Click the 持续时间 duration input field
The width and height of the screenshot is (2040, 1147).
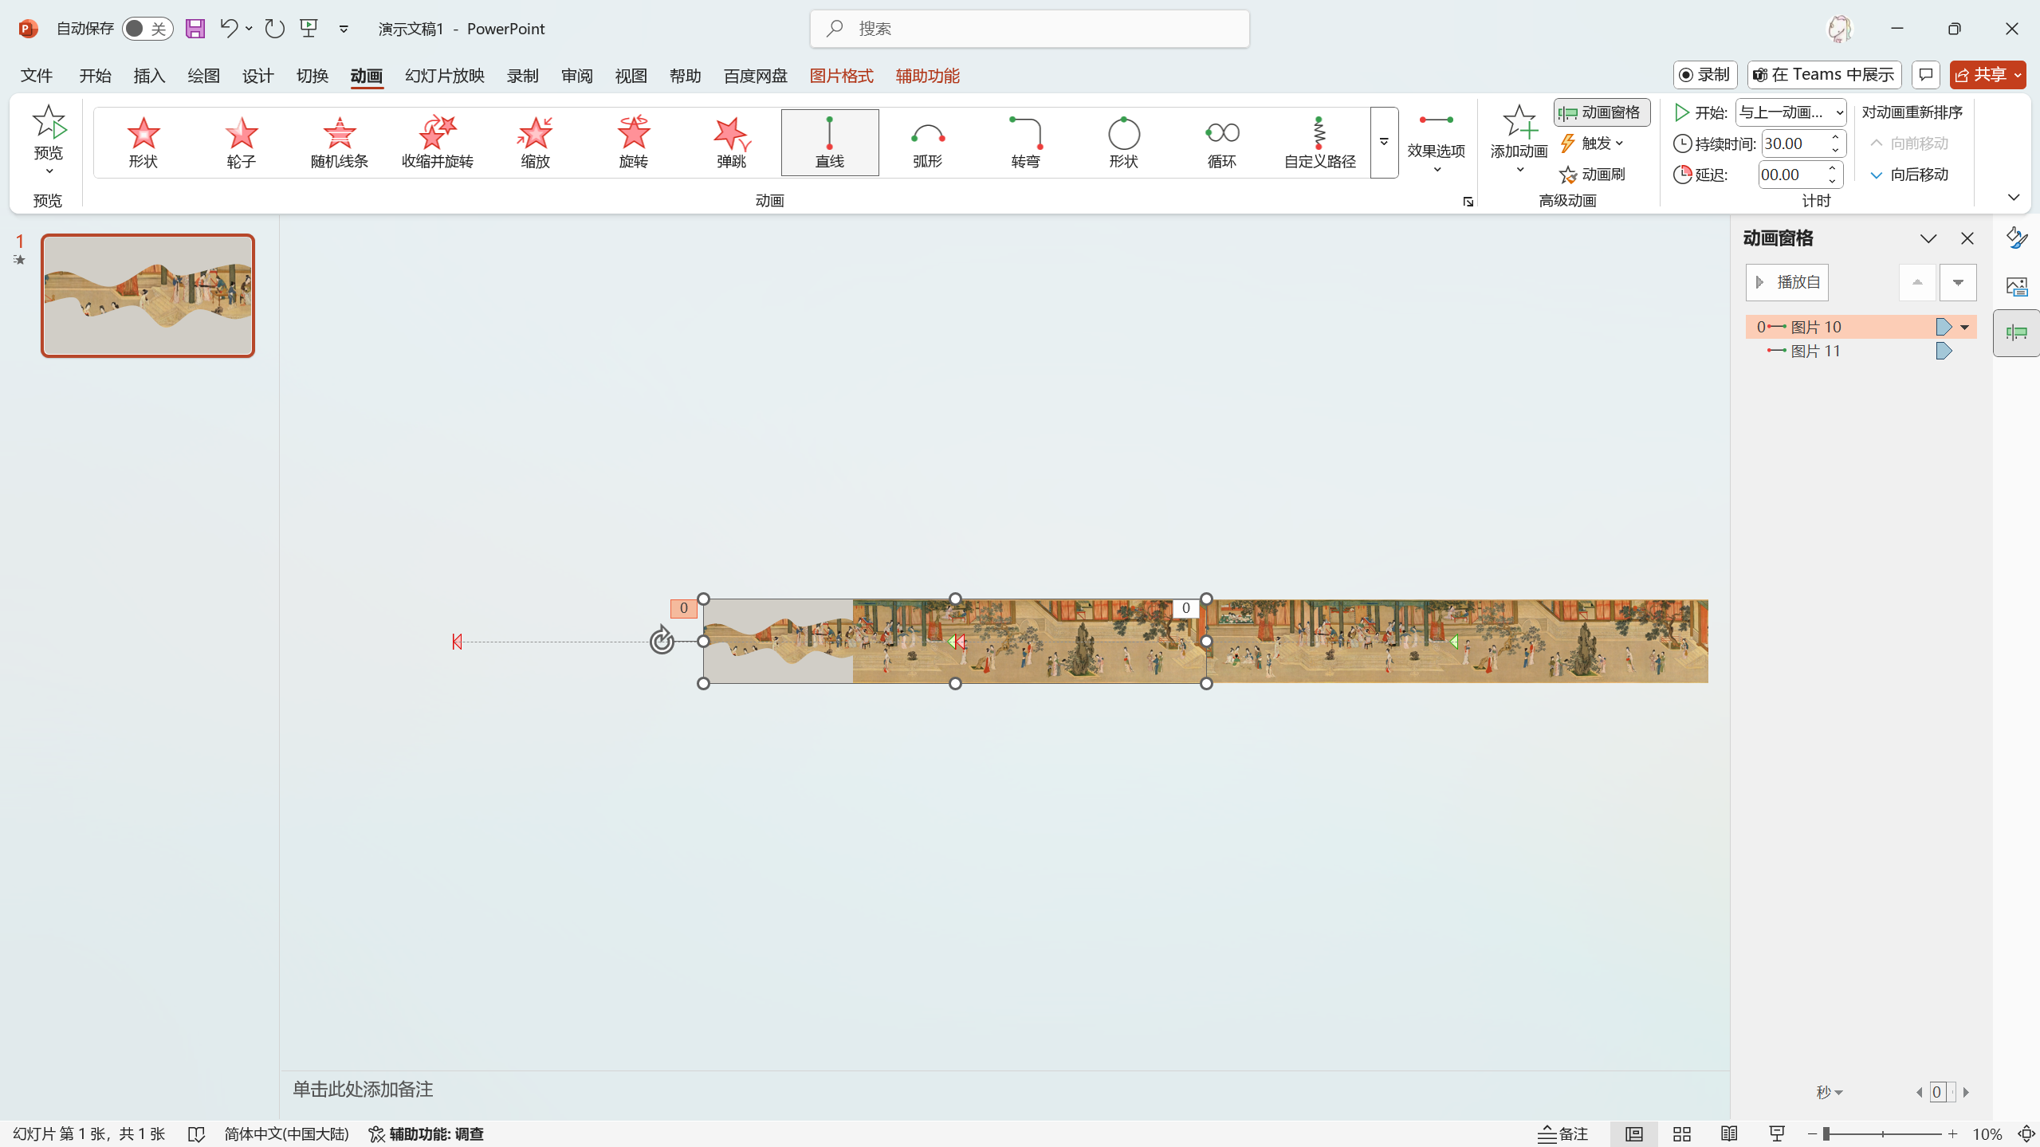click(1794, 143)
